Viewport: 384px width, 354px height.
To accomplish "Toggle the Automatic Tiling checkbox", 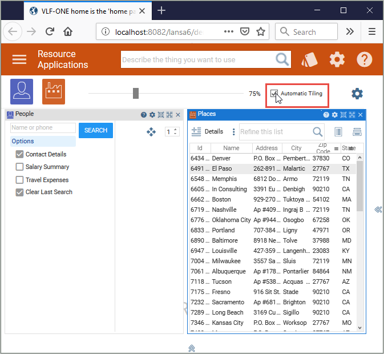I will click(274, 94).
